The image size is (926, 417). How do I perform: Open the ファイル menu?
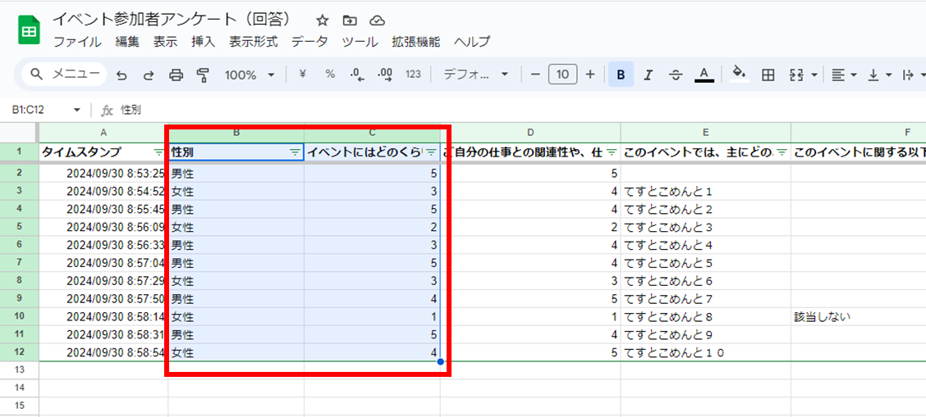(x=77, y=42)
